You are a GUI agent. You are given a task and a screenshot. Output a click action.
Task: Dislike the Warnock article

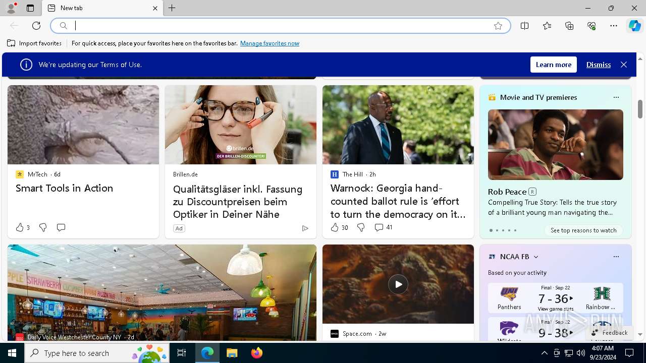[x=361, y=227]
